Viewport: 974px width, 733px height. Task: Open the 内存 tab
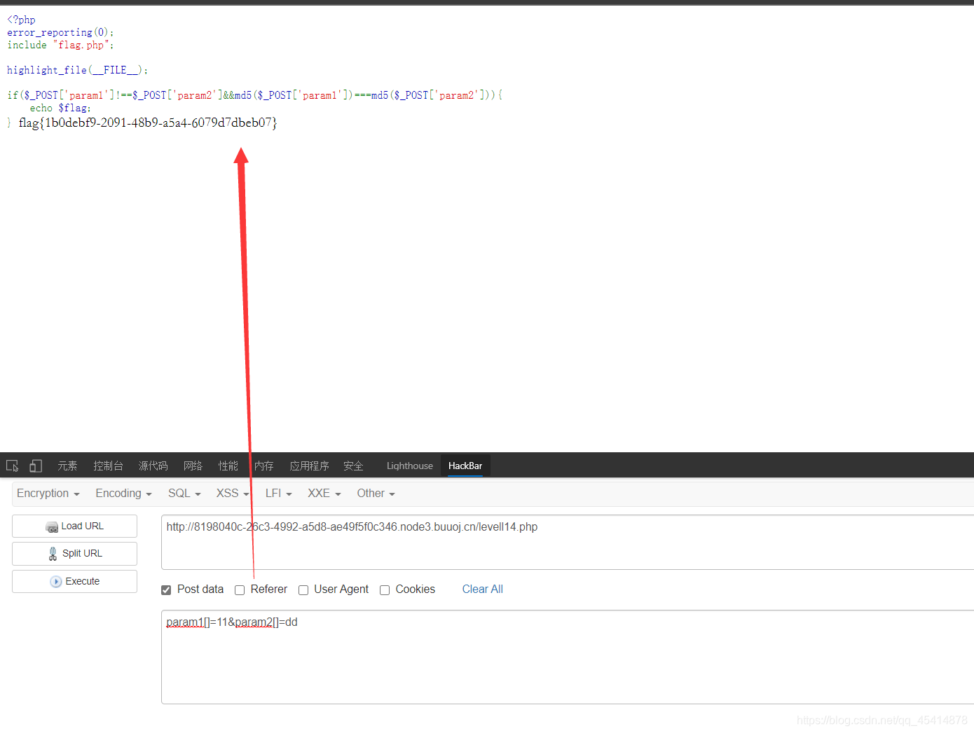tap(263, 466)
